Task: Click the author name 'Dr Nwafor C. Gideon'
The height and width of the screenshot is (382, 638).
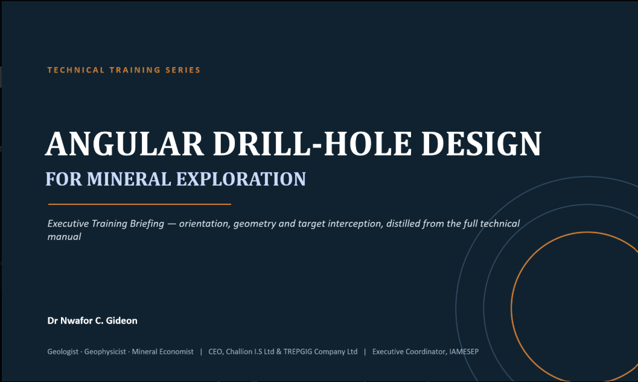Action: pyautogui.click(x=92, y=320)
